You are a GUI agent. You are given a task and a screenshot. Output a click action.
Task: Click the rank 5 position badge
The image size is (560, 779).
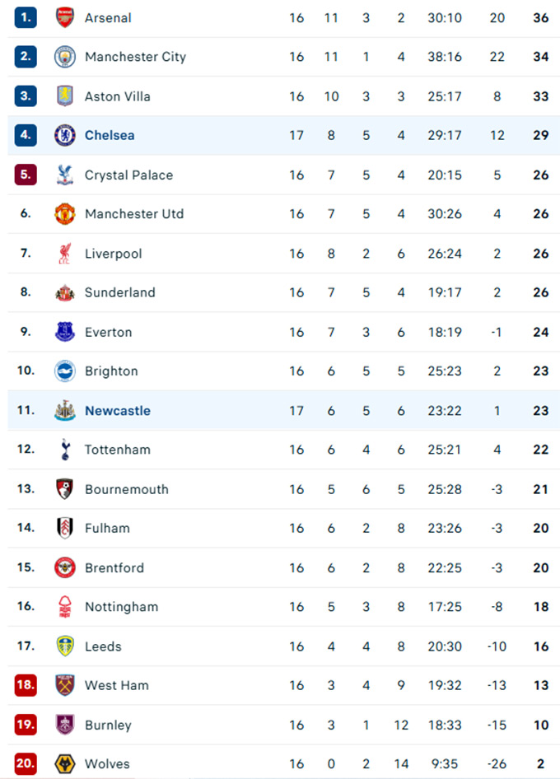(x=26, y=175)
